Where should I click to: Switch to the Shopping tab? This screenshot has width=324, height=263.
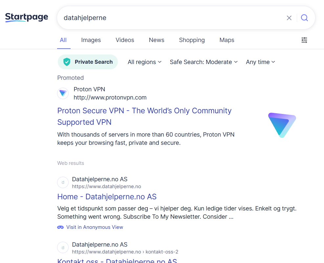(x=192, y=40)
